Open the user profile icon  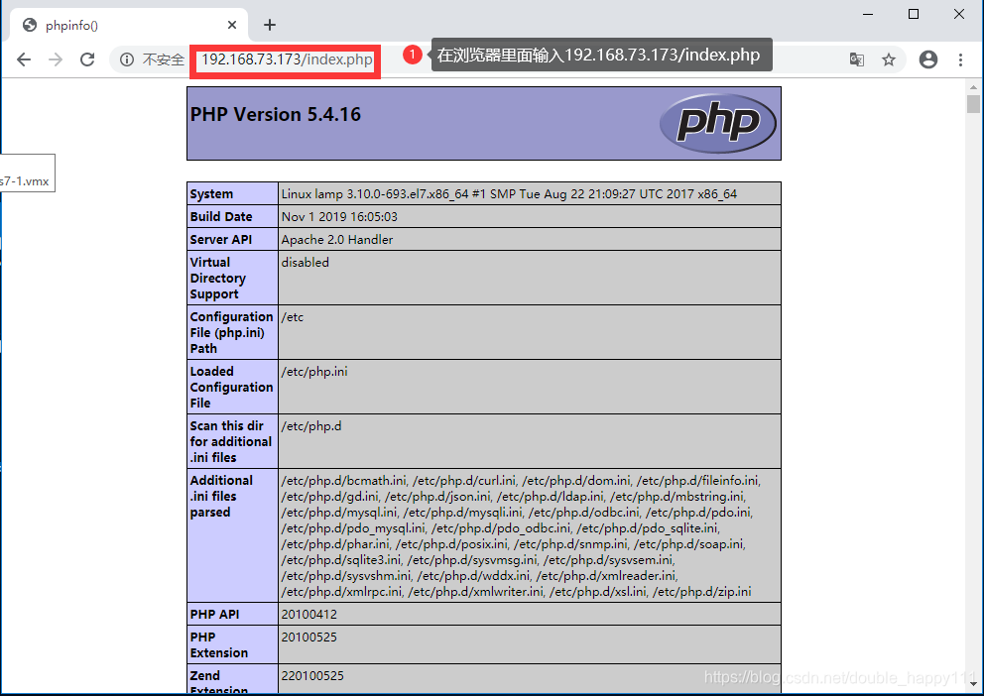(x=928, y=59)
